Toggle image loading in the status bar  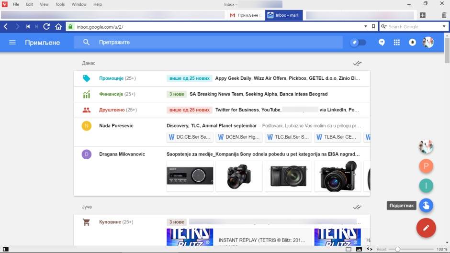pyautogui.click(x=359, y=249)
